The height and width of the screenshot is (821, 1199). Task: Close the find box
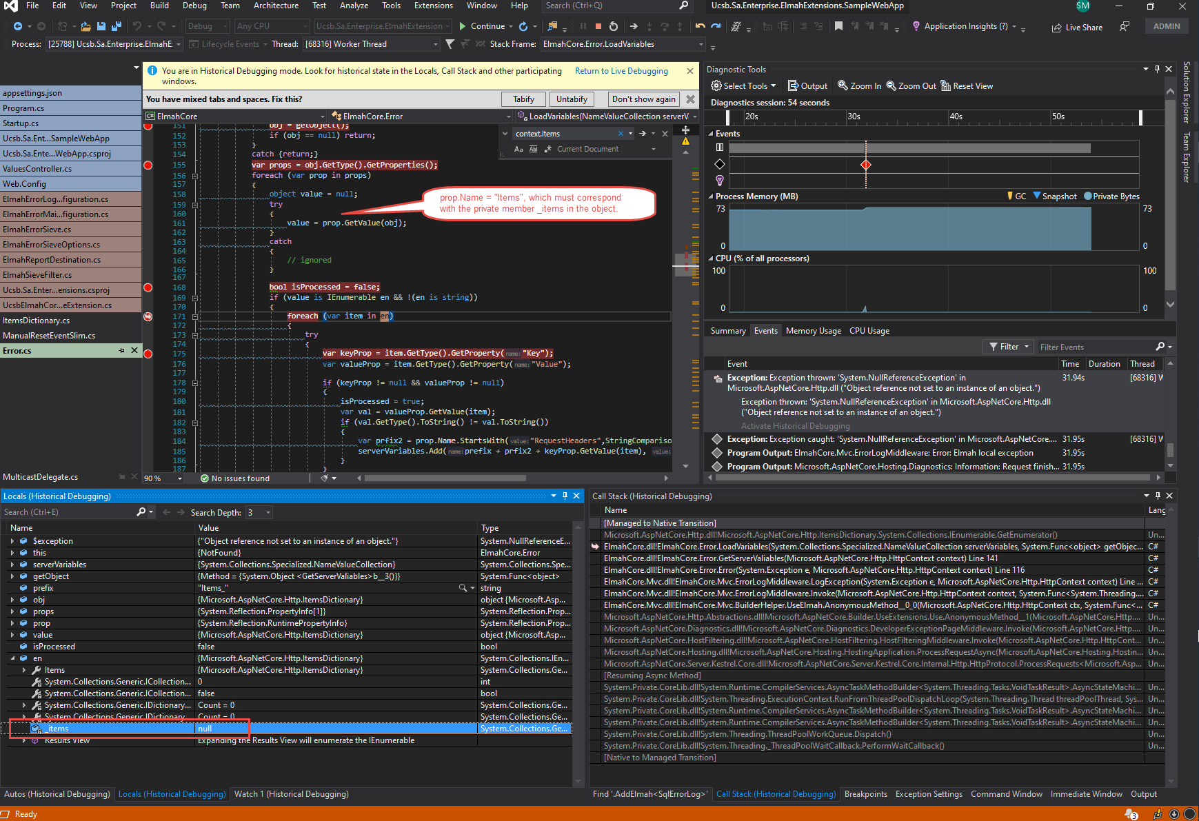pos(665,134)
